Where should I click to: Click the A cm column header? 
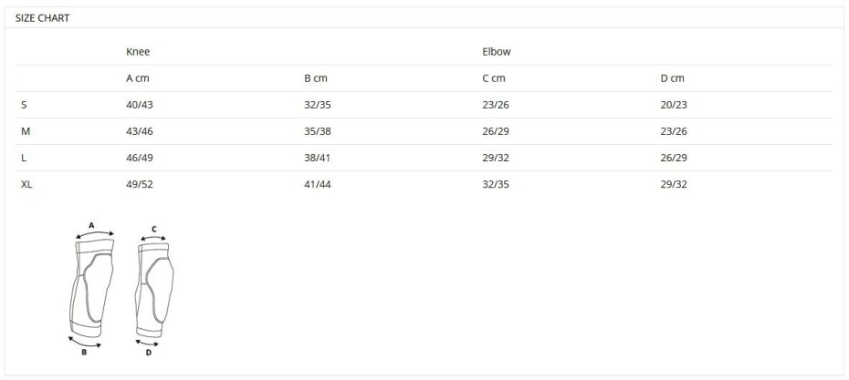tap(138, 78)
